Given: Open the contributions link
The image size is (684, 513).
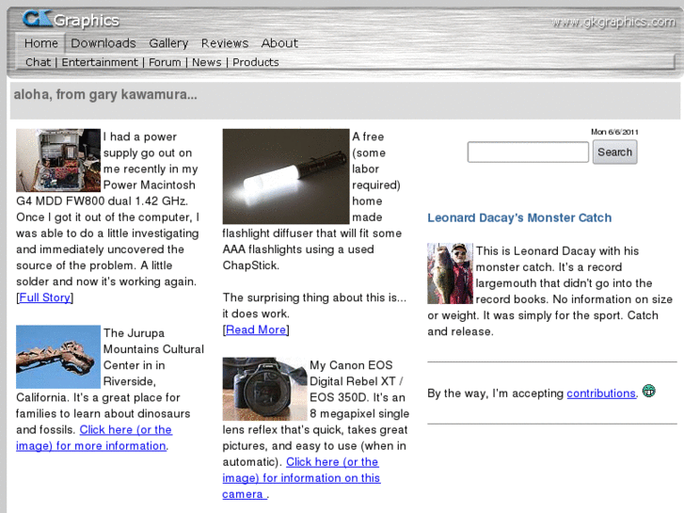Looking at the screenshot, I should tap(601, 393).
